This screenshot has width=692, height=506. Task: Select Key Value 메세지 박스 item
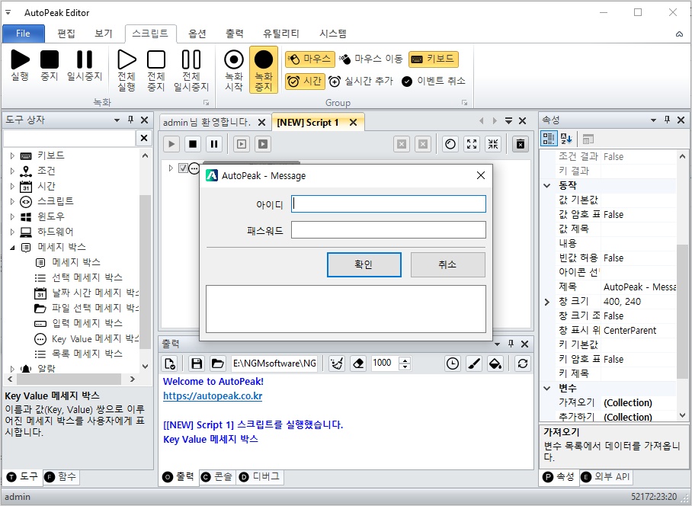86,339
